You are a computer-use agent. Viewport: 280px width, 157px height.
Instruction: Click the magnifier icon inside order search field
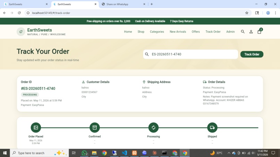point(147,54)
